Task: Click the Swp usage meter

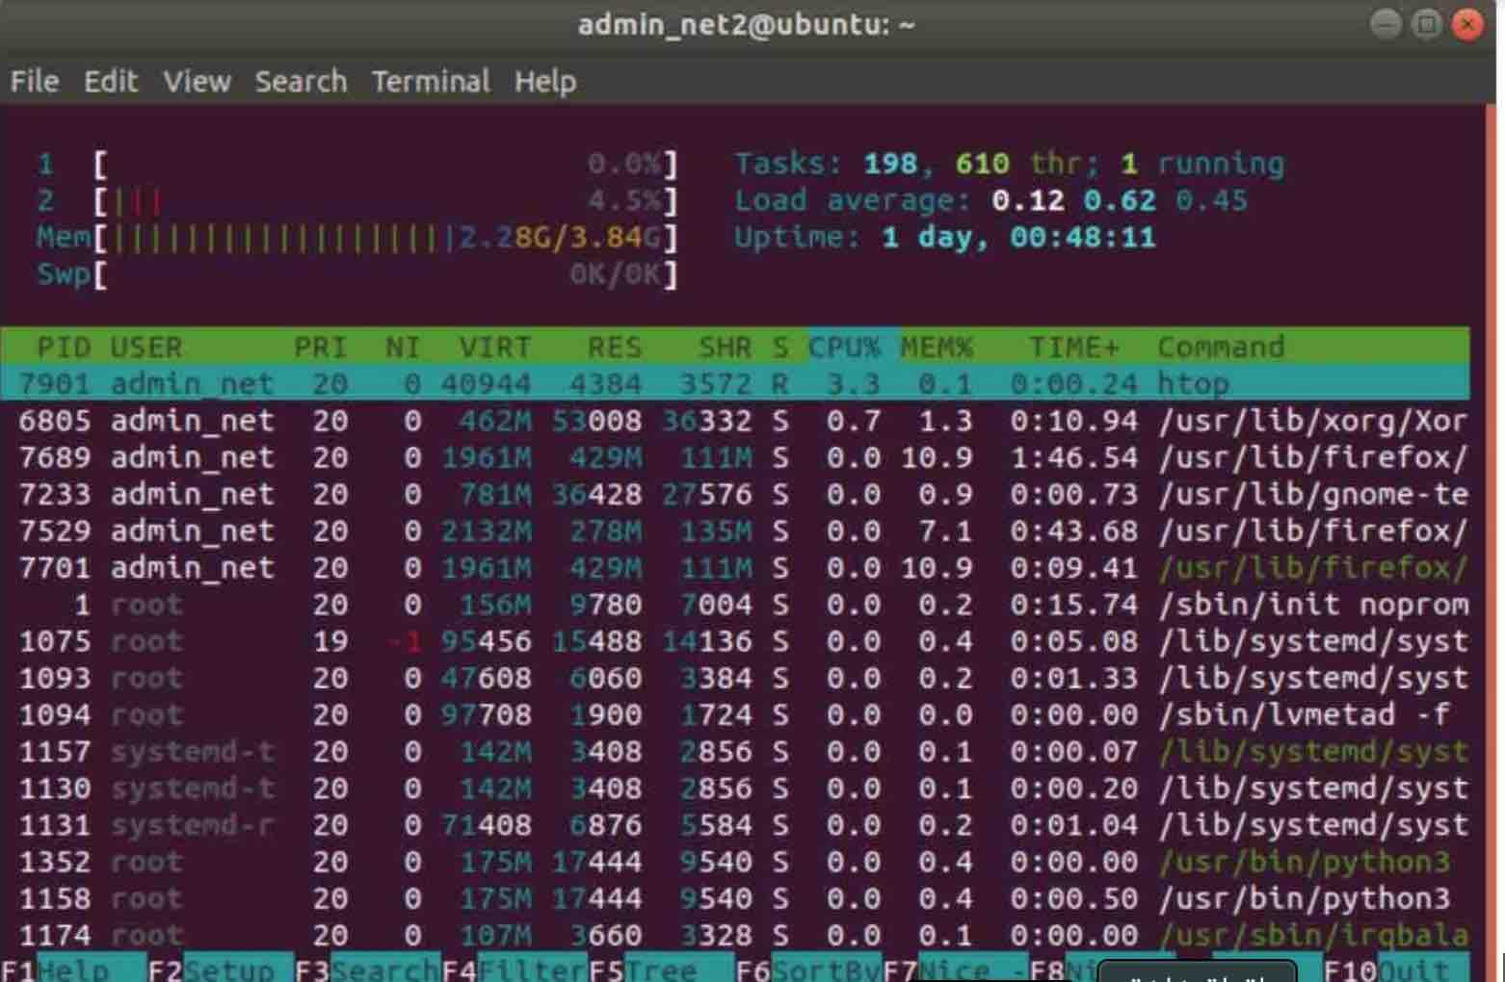Action: [x=357, y=274]
